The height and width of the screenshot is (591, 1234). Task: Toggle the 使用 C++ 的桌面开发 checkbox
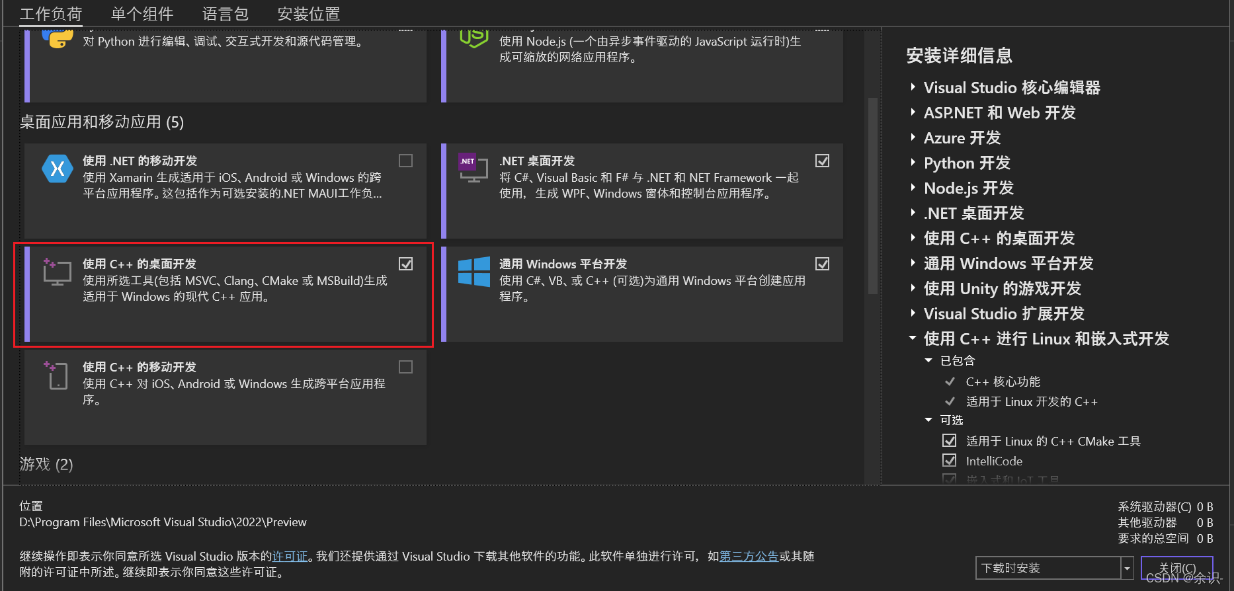point(405,264)
